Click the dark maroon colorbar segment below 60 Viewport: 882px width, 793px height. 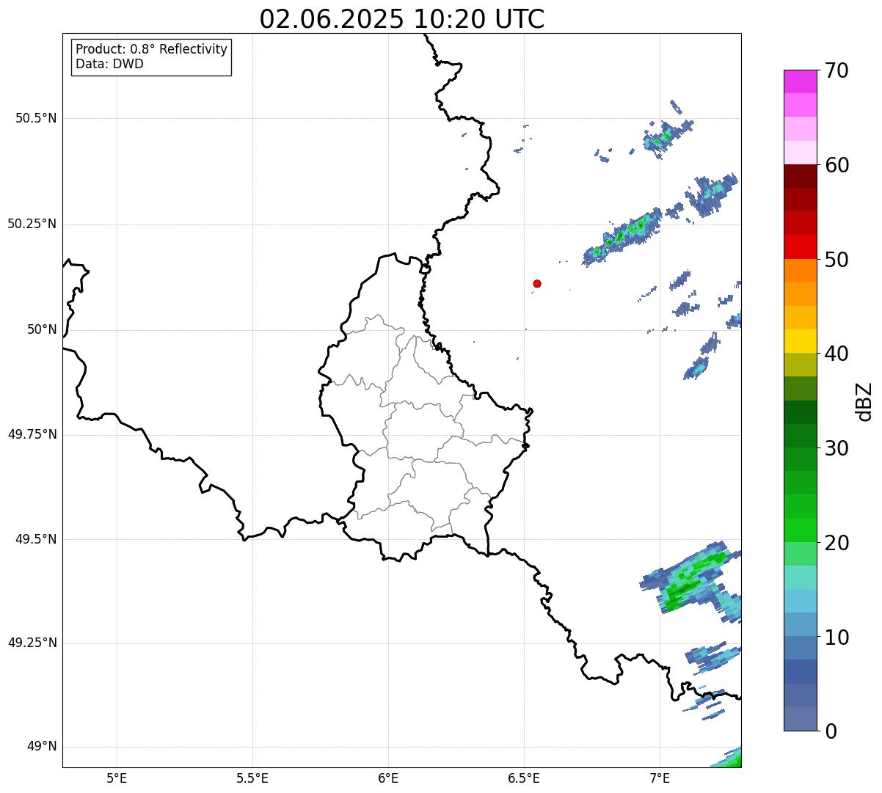pyautogui.click(x=801, y=176)
